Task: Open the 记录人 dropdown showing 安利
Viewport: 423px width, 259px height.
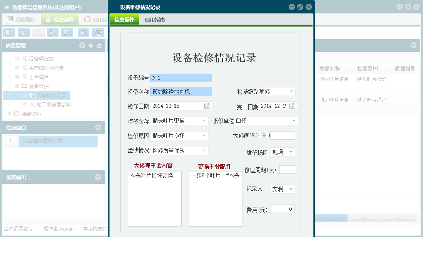Action: click(x=291, y=189)
